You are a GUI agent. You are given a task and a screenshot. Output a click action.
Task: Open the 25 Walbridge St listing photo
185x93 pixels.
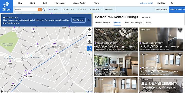click(116, 39)
